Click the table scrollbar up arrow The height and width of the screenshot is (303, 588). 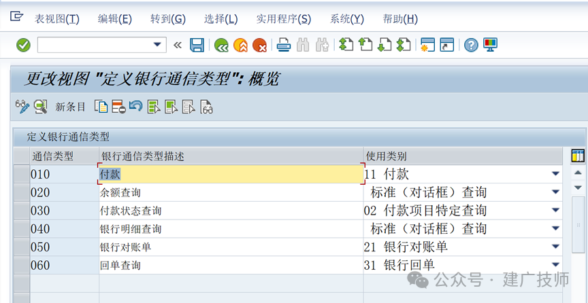[578, 173]
